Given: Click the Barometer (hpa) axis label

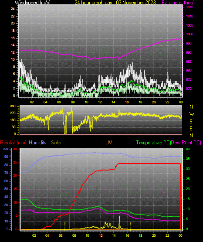Looking at the screenshot, I should click(x=178, y=3).
